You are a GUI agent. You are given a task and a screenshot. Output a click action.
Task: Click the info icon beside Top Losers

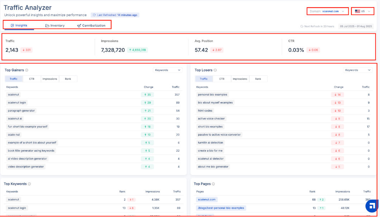coord(215,70)
